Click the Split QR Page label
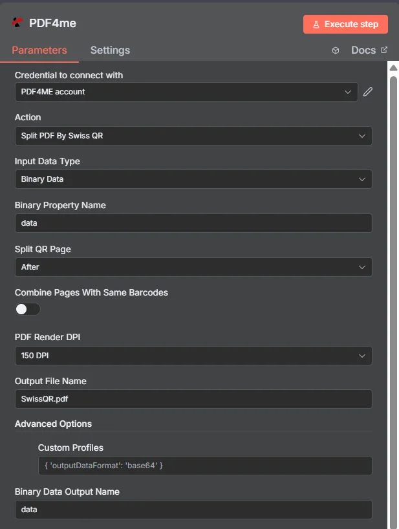Viewport: 399px width, 529px height. pyautogui.click(x=43, y=250)
